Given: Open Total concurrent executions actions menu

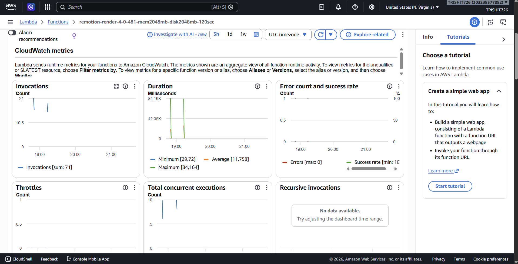Looking at the screenshot, I should coord(267,188).
